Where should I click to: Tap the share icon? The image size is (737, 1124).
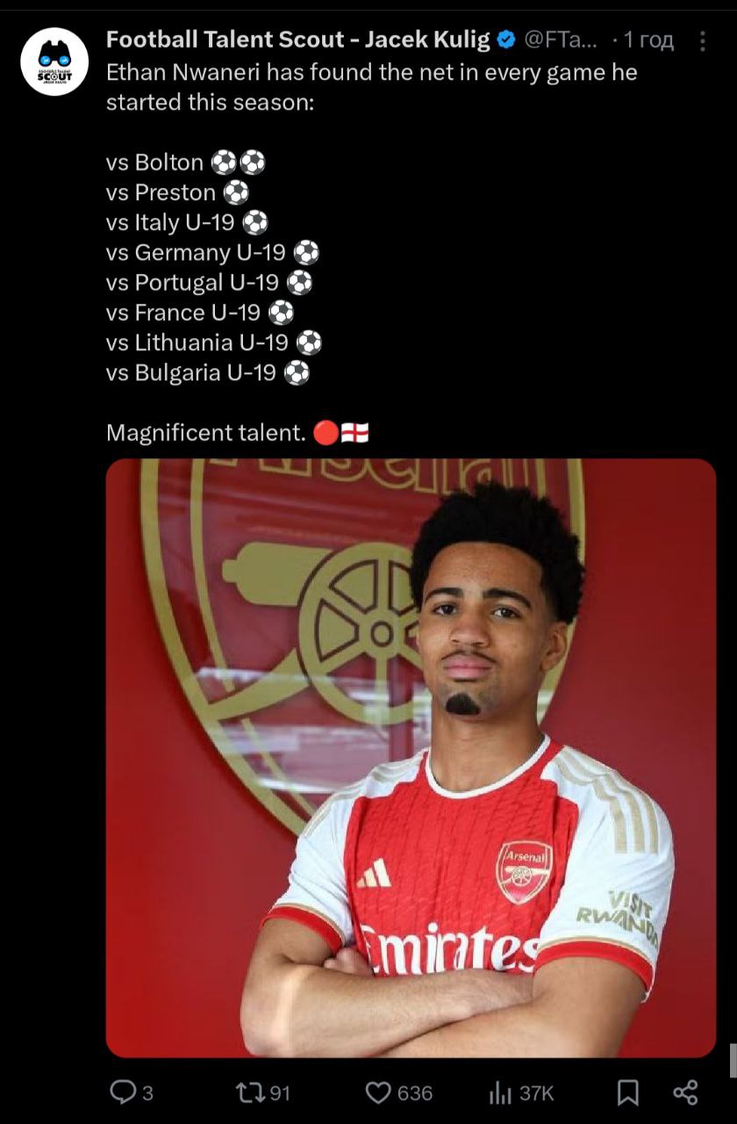pos(685,1092)
